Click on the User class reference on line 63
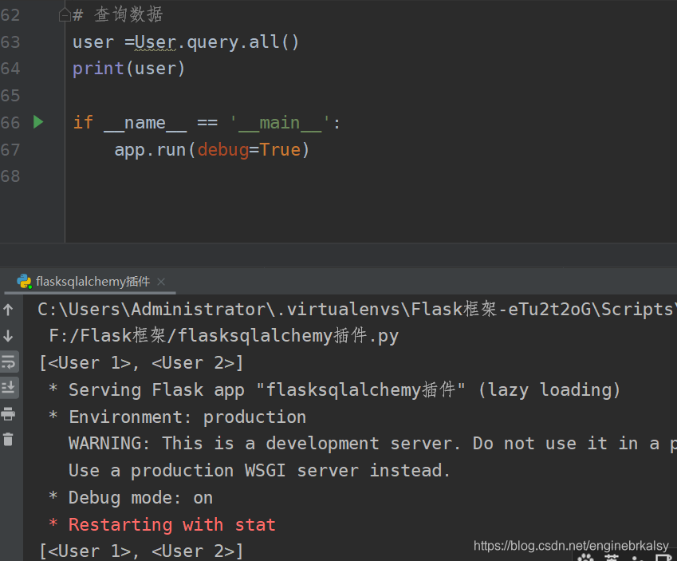677x561 pixels. (x=155, y=42)
